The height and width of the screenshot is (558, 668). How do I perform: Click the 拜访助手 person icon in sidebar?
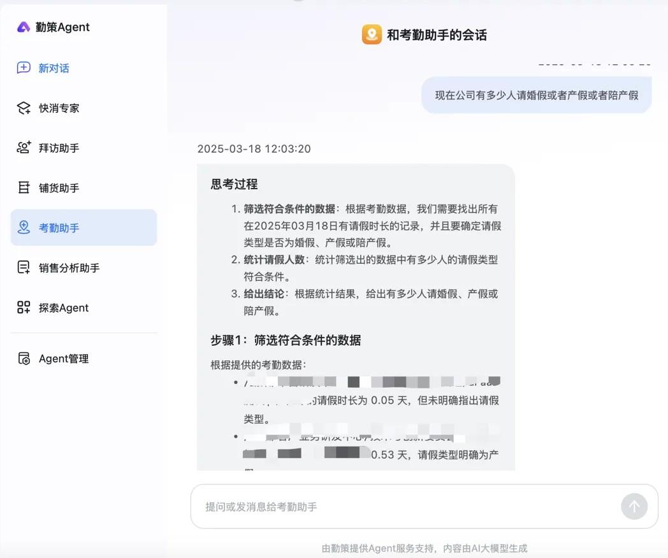click(24, 148)
